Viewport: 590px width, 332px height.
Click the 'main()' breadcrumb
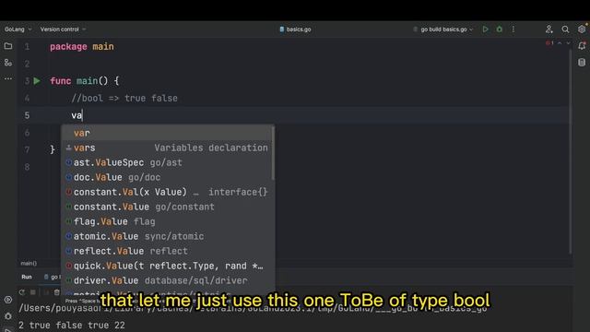(29, 263)
